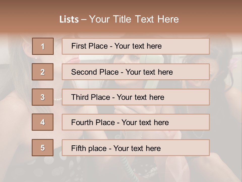242x182 pixels.
Task: Click the bold word Lists in title
Action: pos(69,19)
